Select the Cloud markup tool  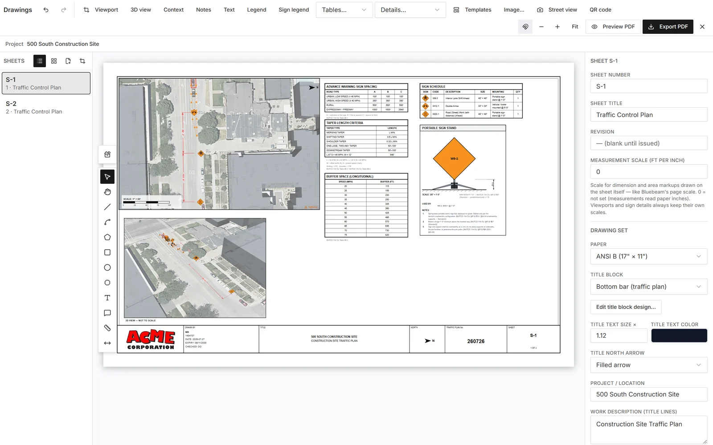point(107,283)
